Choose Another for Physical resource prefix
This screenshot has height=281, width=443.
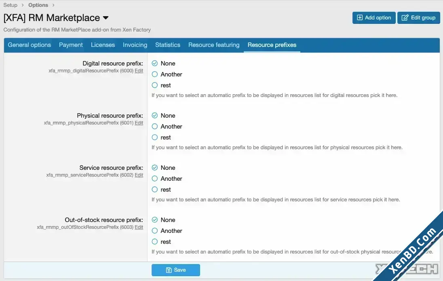tap(154, 127)
